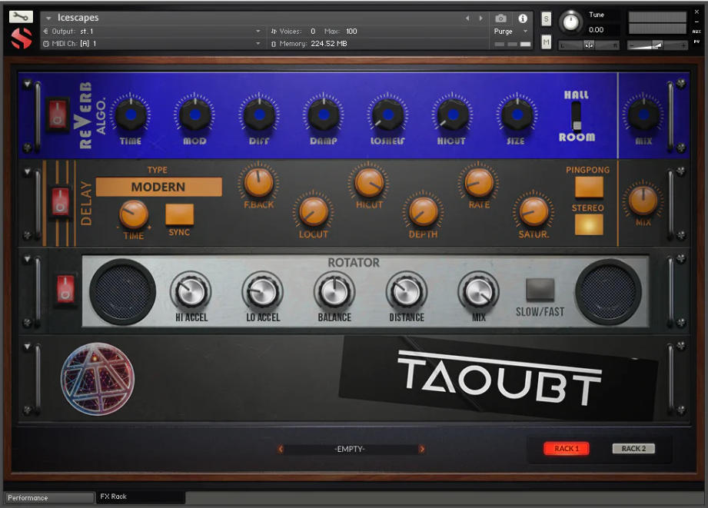Select next instrument with right arrow
Viewport: 708px width, 508px height.
point(481,18)
